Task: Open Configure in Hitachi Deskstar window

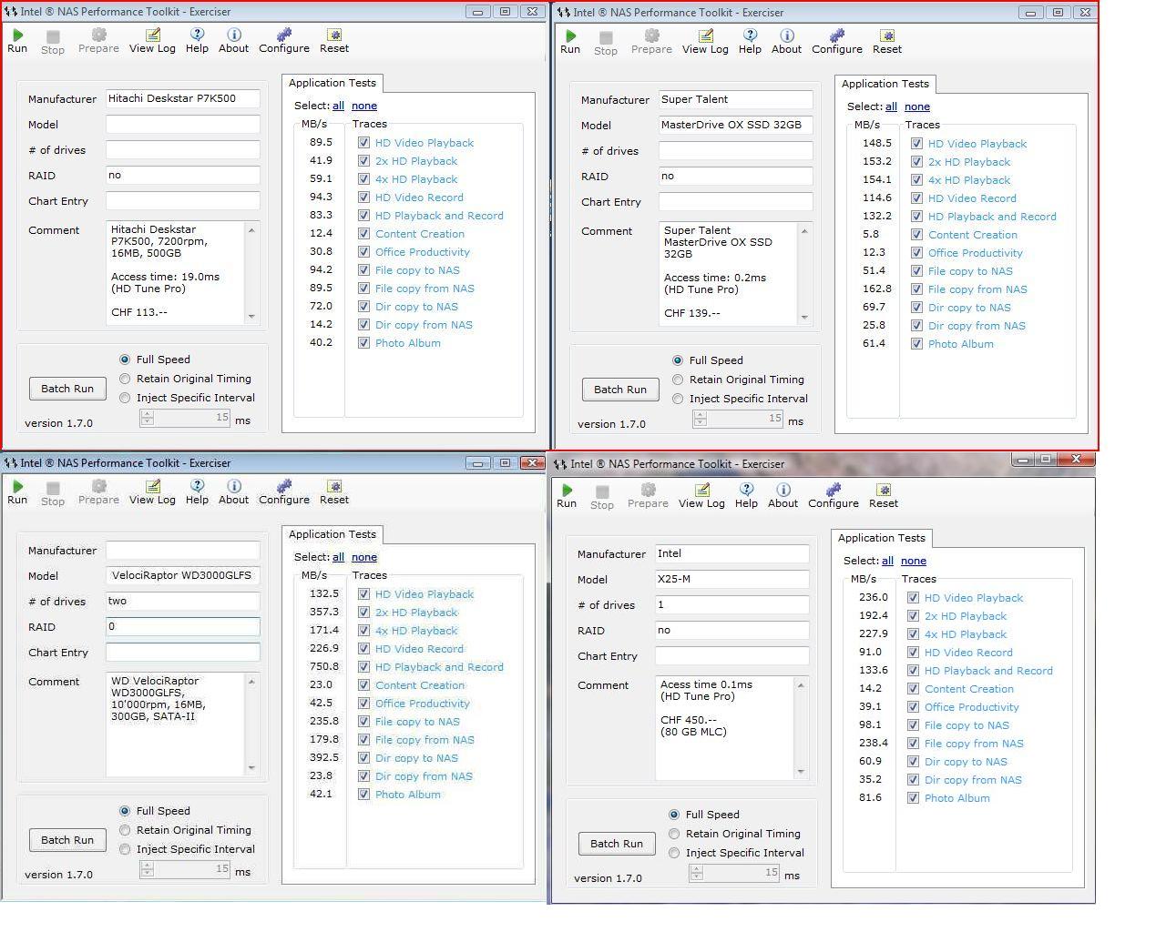Action: click(284, 40)
